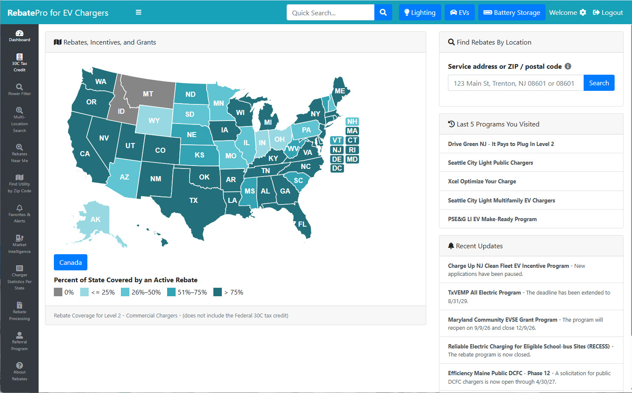Switch to EVs rebates
This screenshot has height=393, width=632.
click(x=460, y=12)
